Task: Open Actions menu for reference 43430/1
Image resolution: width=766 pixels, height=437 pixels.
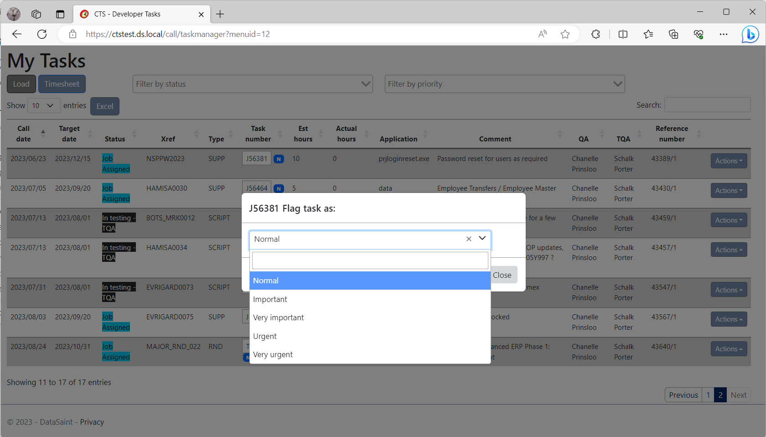Action: click(x=729, y=190)
